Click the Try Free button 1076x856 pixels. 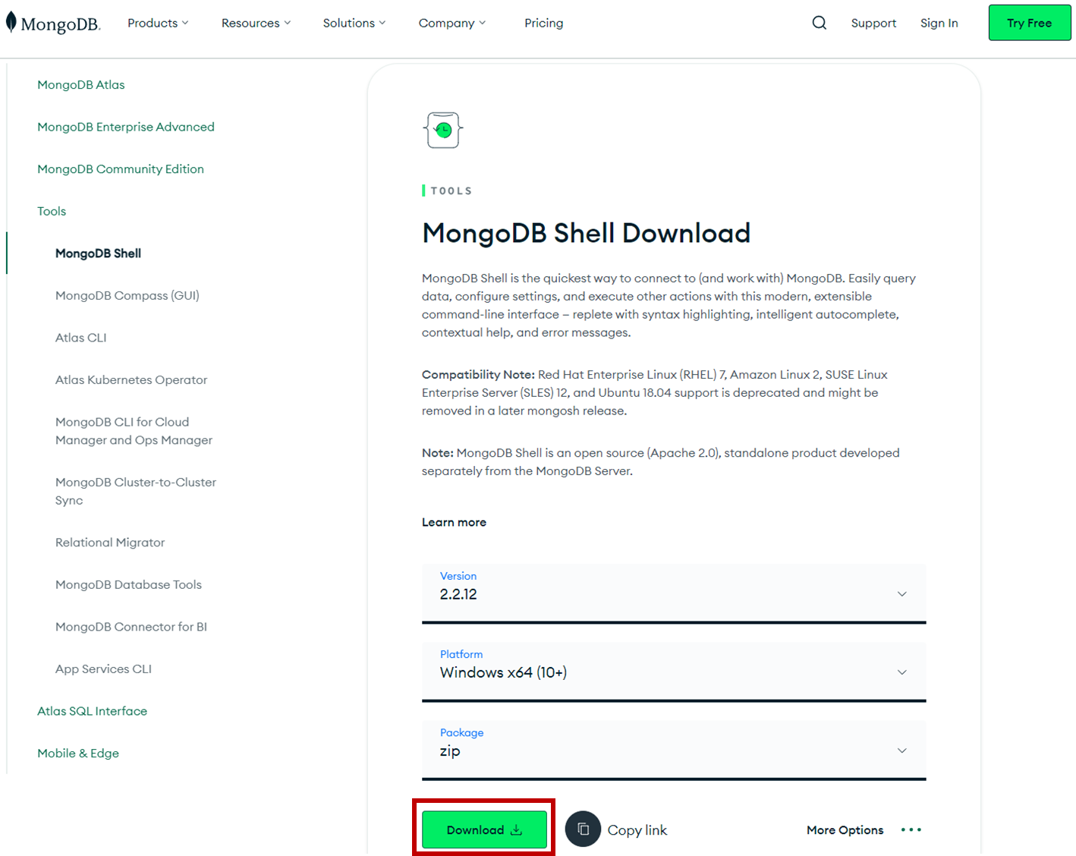(1030, 23)
